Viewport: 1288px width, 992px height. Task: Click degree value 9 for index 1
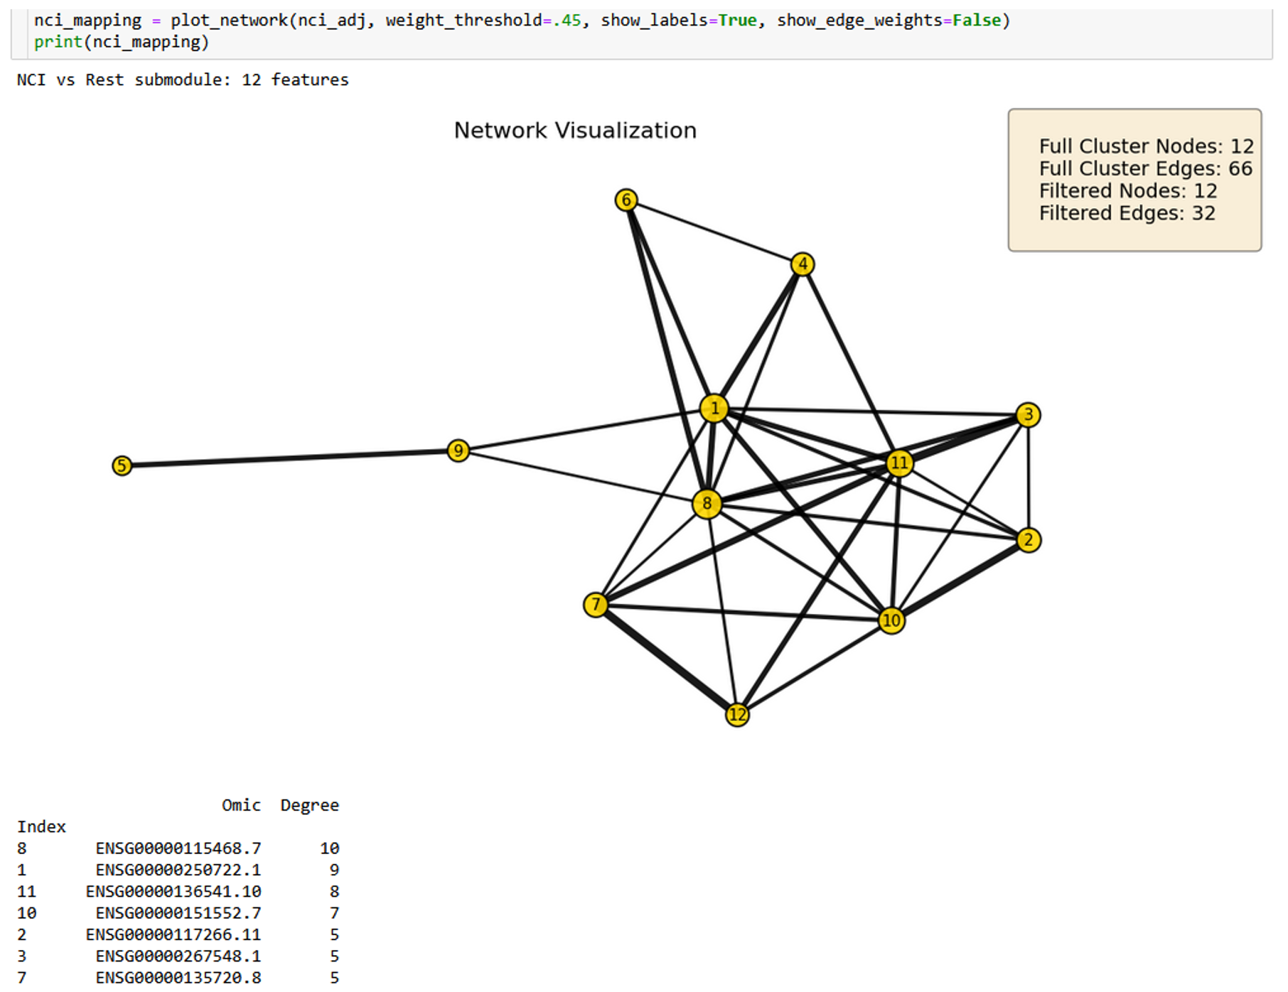tap(335, 870)
